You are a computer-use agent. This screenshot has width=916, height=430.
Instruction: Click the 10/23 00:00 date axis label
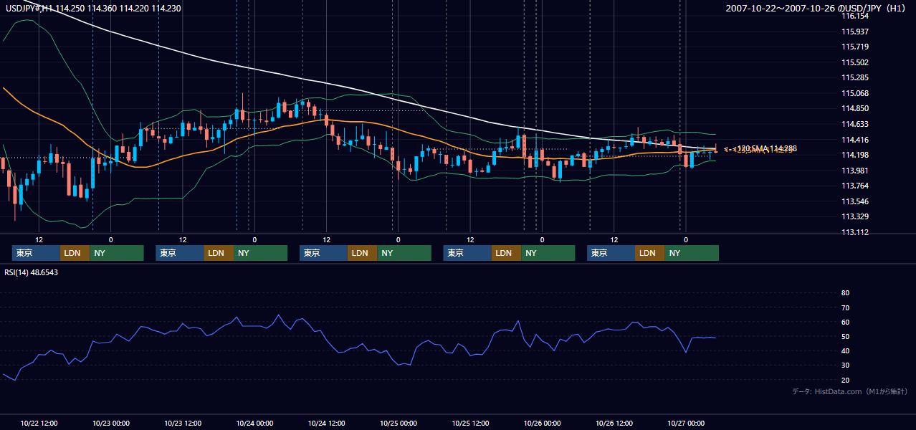110,423
